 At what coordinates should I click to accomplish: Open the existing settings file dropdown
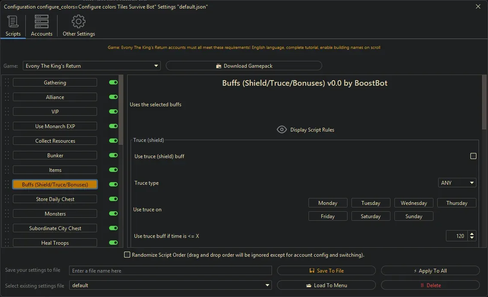coord(171,285)
